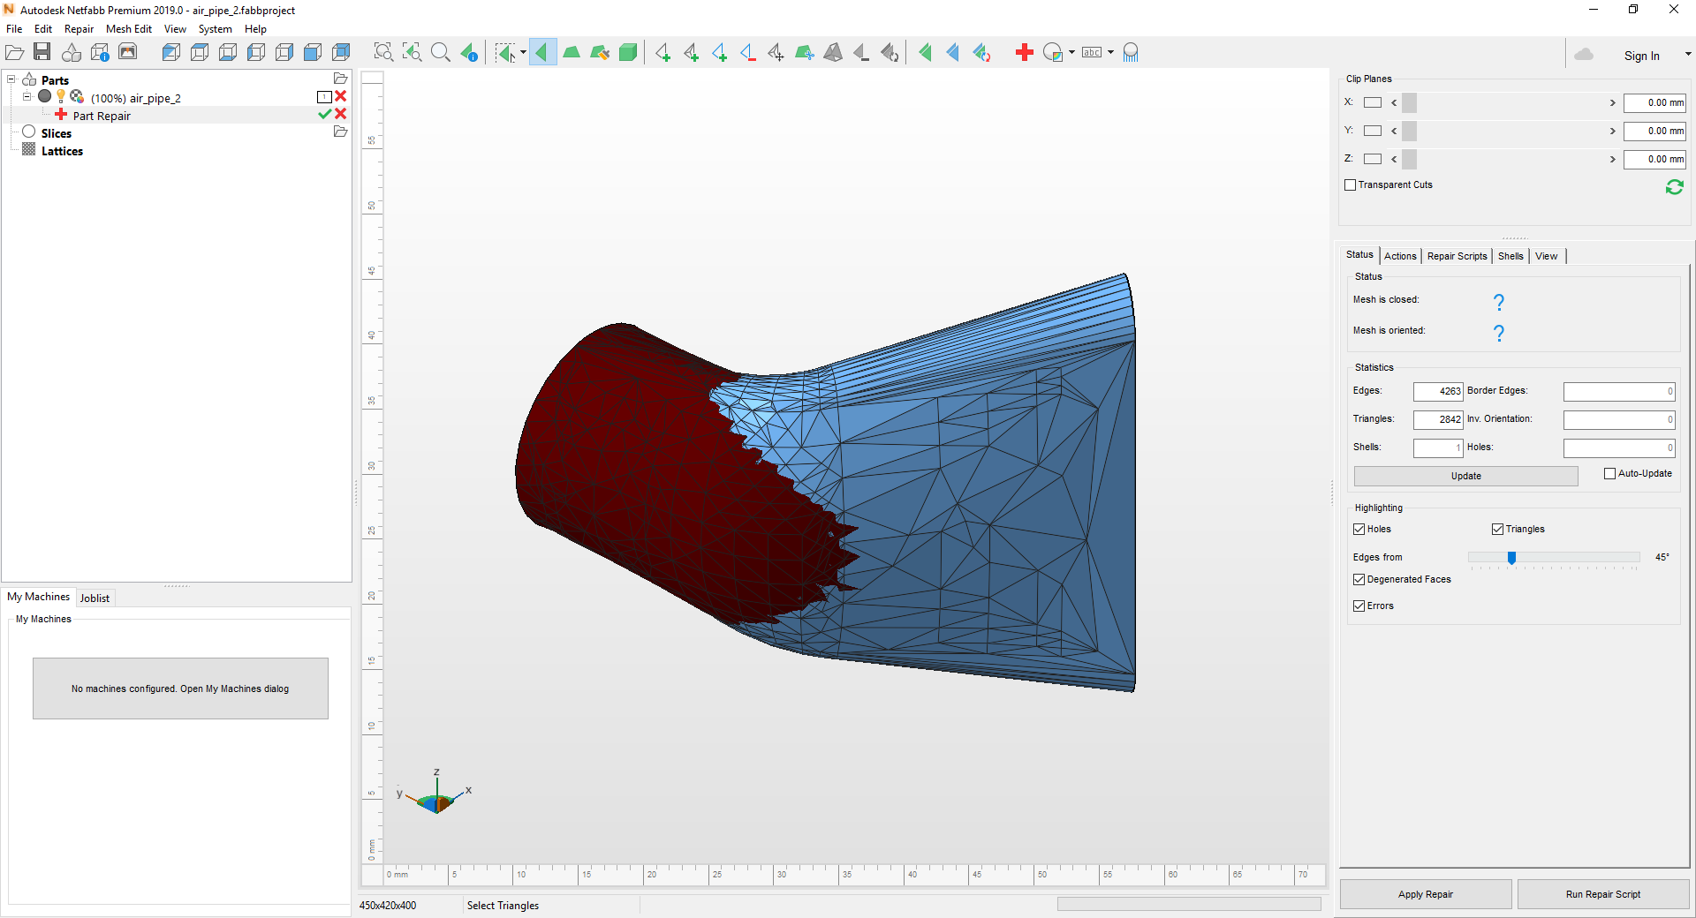Click the save project floppy disk icon
Image resolution: width=1696 pixels, height=918 pixels.
pyautogui.click(x=42, y=53)
